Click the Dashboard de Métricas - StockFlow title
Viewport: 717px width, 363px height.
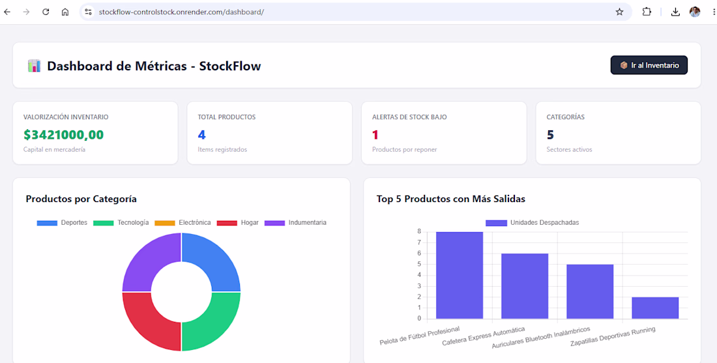pyautogui.click(x=154, y=66)
